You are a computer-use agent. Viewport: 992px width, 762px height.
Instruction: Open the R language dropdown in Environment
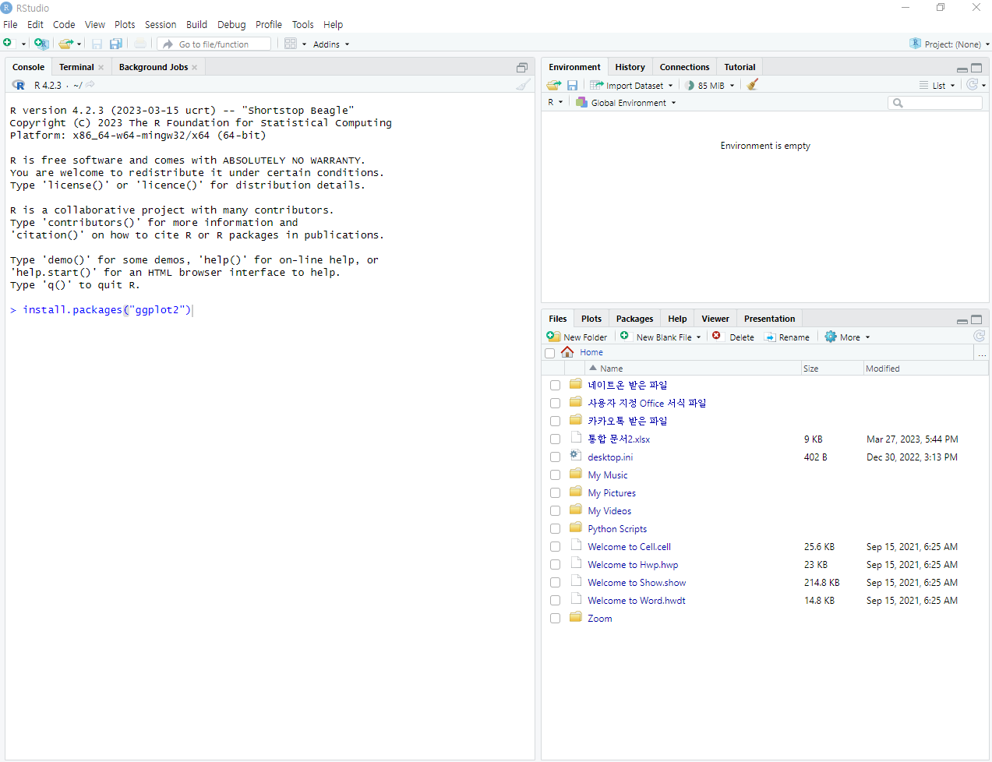click(555, 102)
